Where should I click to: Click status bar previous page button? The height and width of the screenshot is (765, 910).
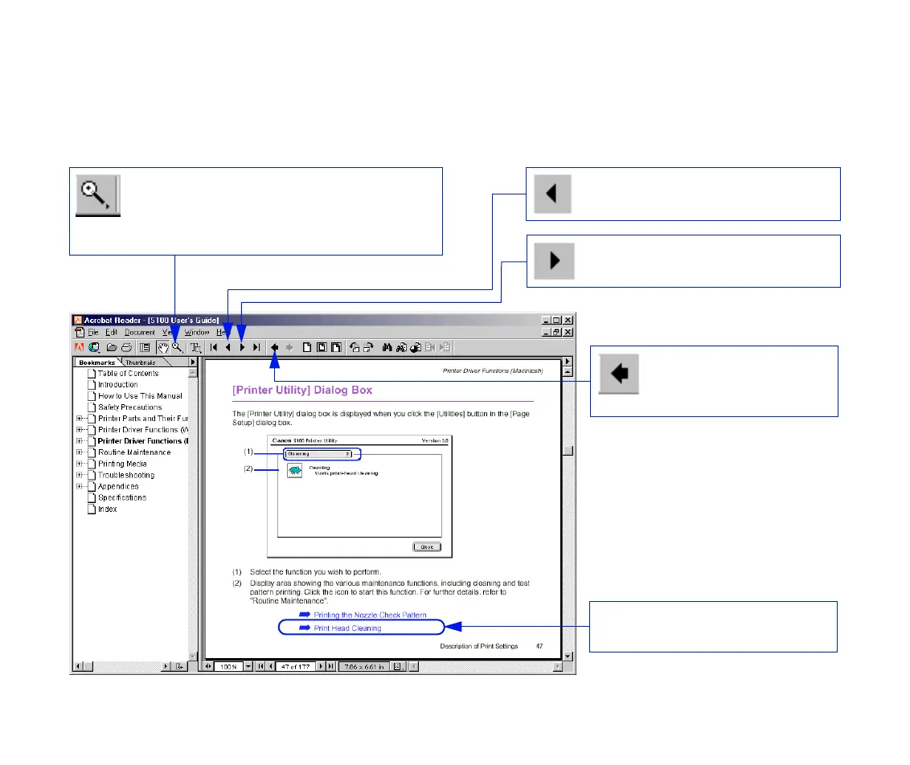point(270,666)
